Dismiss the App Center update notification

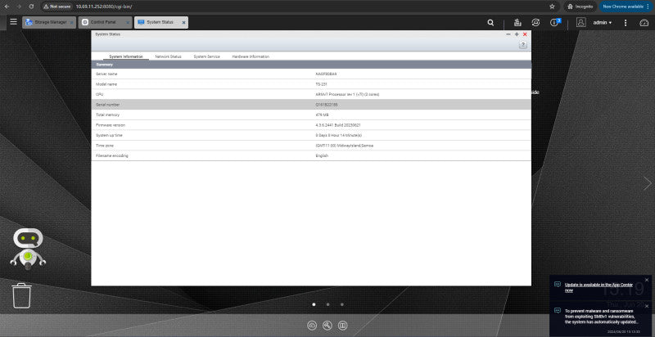pos(647,280)
